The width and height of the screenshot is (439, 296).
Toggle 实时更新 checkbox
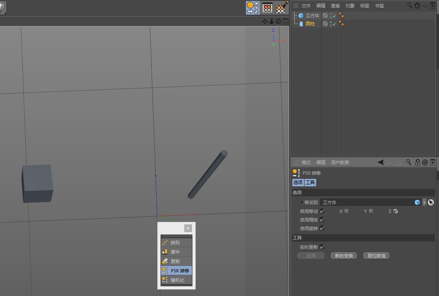(322, 247)
